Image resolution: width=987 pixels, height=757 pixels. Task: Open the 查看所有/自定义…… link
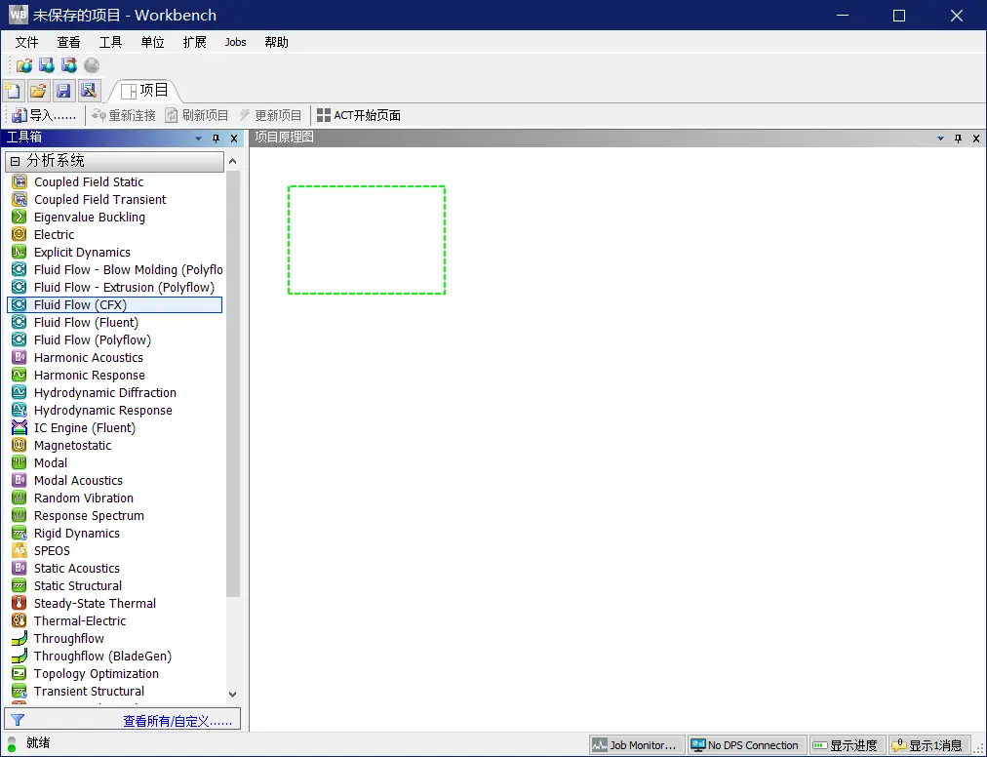click(178, 721)
